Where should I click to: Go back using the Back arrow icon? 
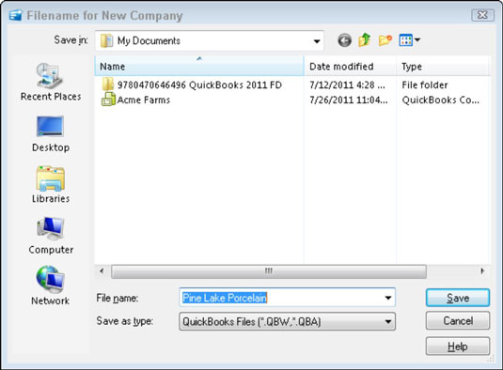click(344, 40)
